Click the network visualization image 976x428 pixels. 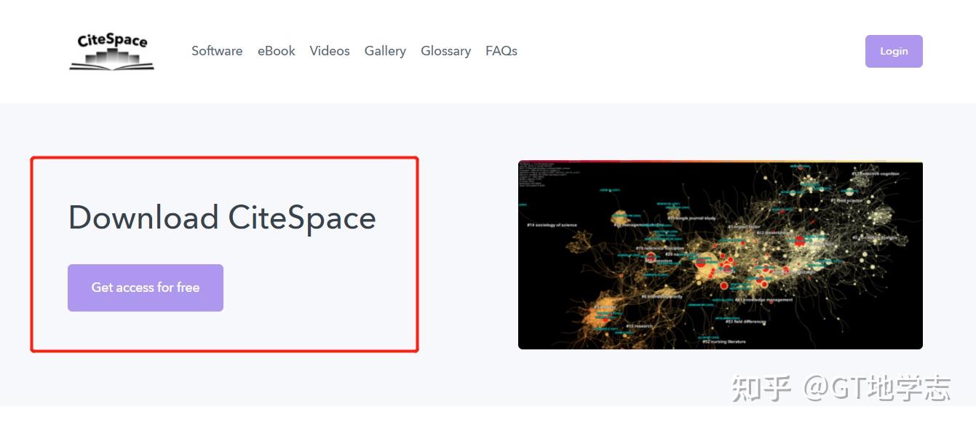(x=721, y=255)
